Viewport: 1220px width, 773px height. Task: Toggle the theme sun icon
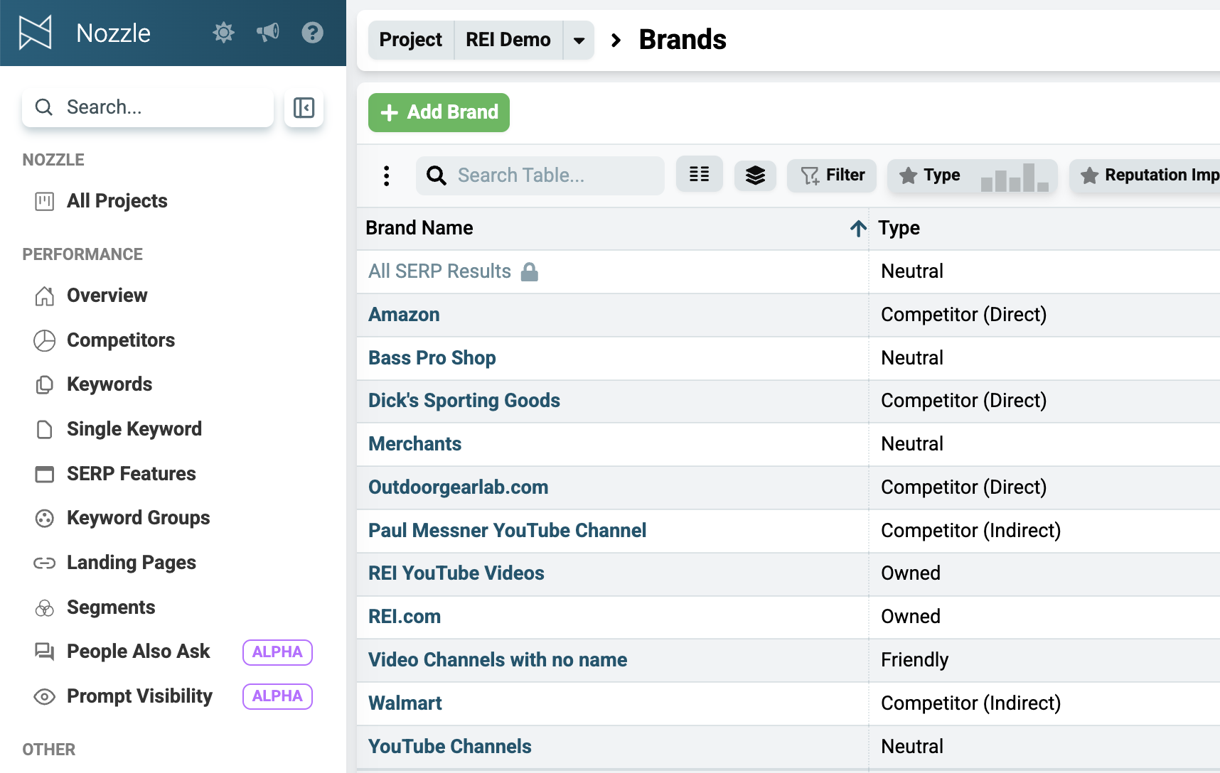(x=223, y=33)
